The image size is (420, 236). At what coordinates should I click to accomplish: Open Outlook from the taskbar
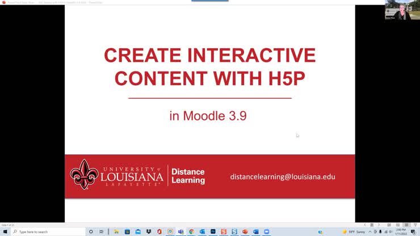(202, 231)
